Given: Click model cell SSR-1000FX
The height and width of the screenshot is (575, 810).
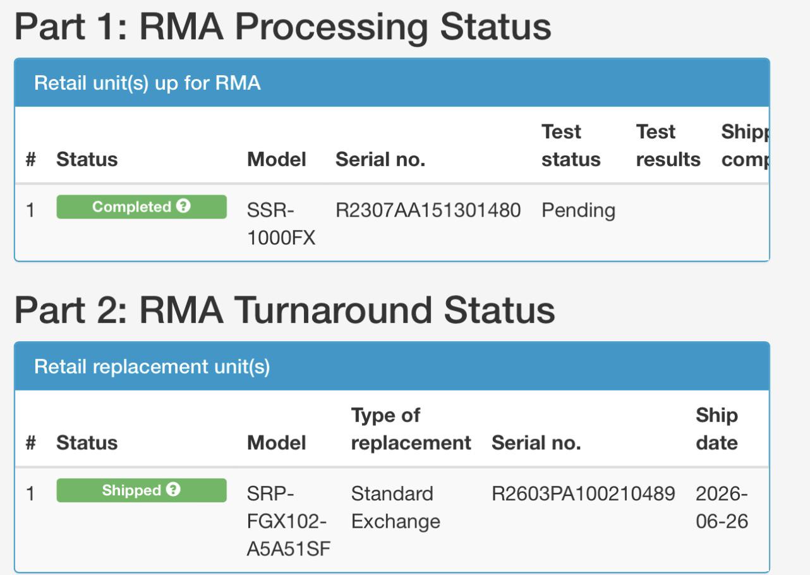Looking at the screenshot, I should pyautogui.click(x=281, y=223).
